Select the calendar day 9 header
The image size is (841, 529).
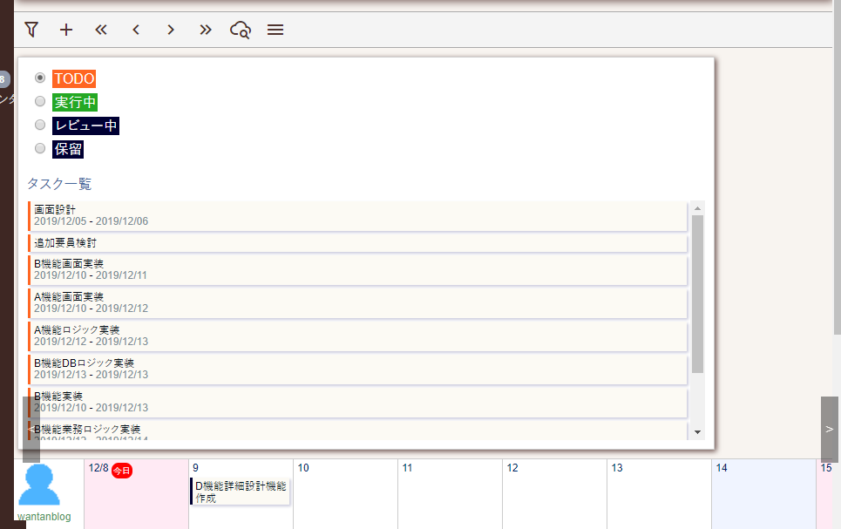click(196, 468)
